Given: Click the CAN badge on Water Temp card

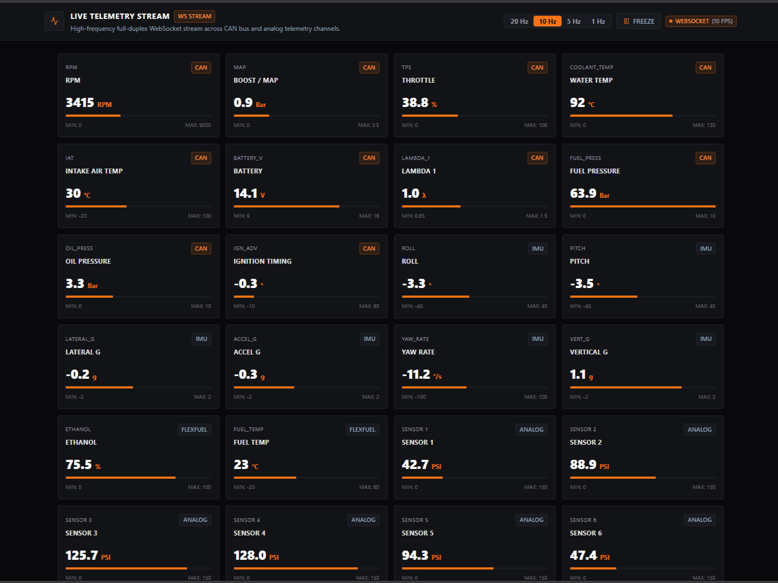Looking at the screenshot, I should point(706,68).
